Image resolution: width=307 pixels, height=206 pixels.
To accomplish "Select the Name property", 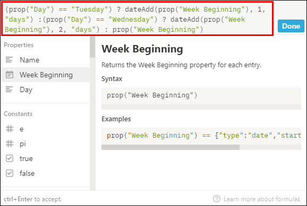I will pos(46,60).
